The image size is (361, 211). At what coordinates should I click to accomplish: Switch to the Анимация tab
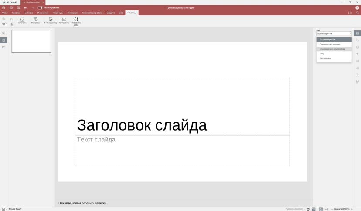[72, 13]
